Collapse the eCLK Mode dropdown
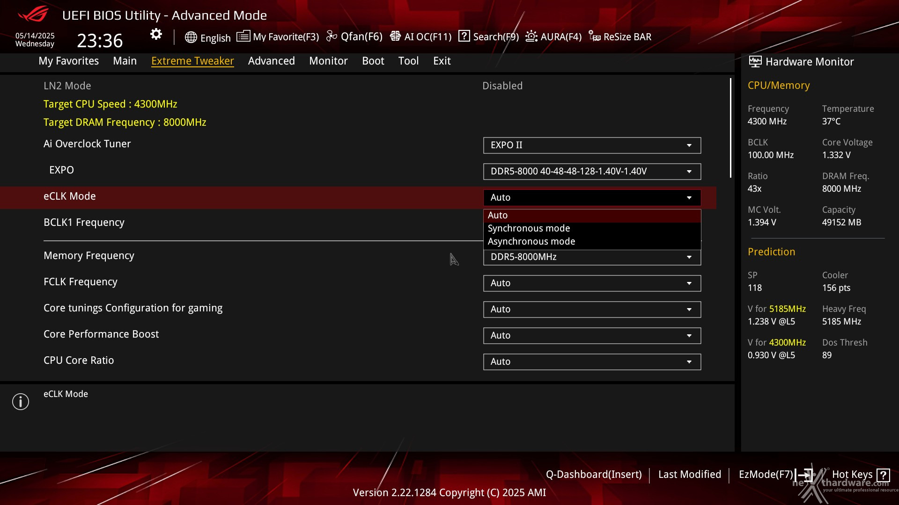The image size is (899, 505). pos(592,198)
